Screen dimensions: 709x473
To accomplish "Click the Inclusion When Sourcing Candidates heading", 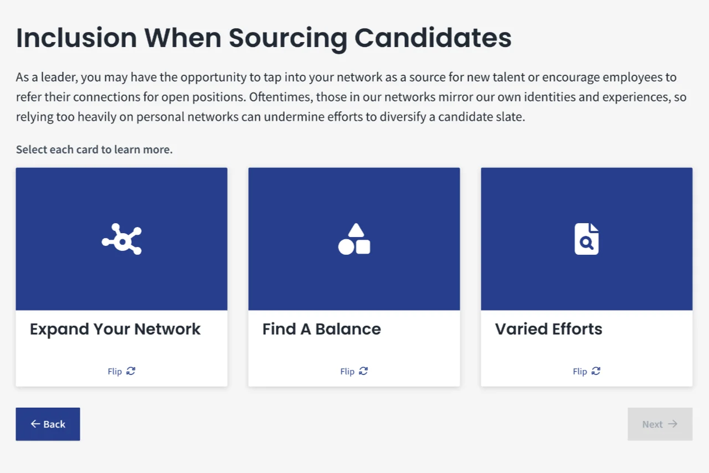I will (x=264, y=38).
